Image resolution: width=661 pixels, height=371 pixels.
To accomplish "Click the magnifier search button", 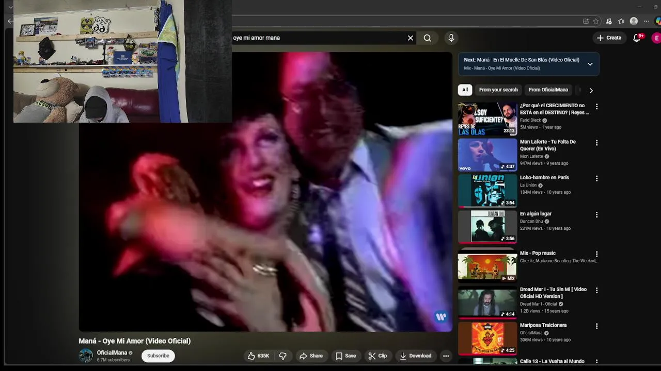I will (427, 38).
